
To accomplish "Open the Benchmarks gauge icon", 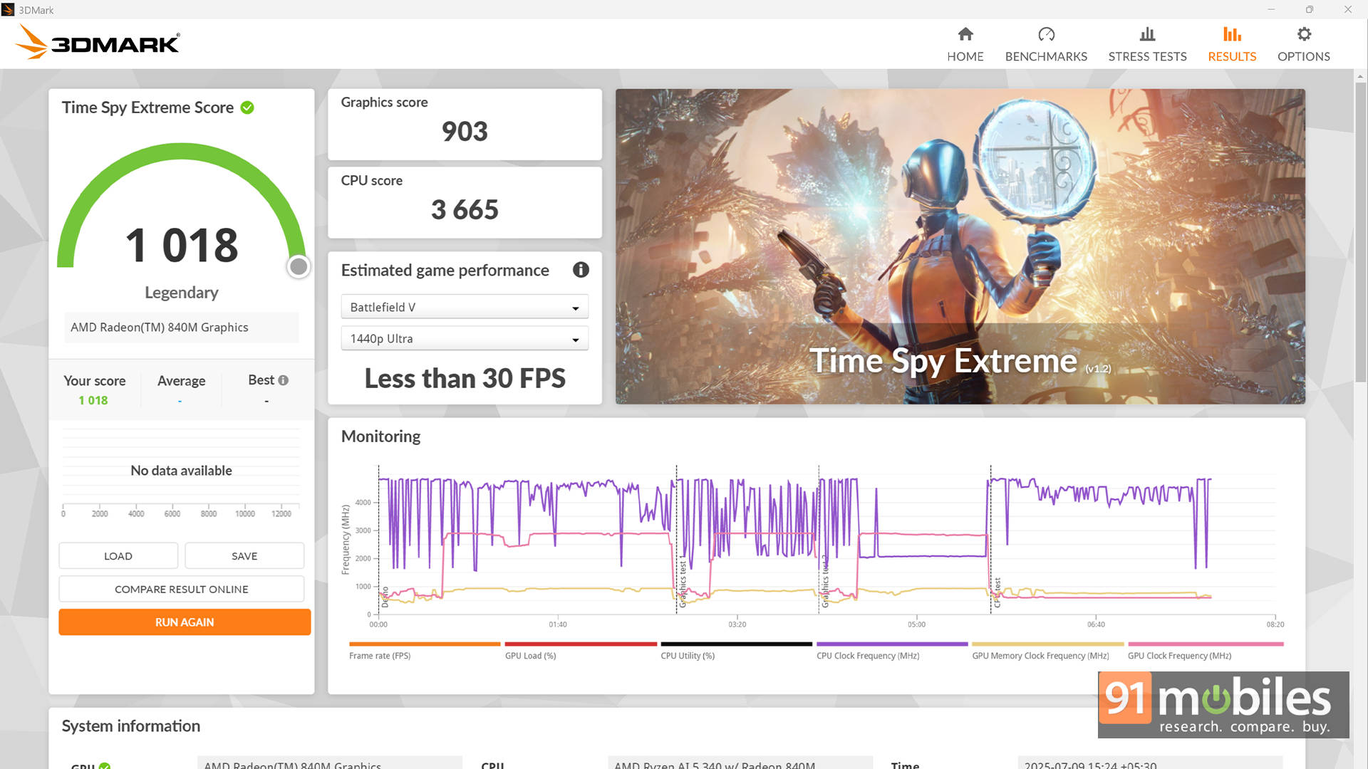I will [1045, 34].
